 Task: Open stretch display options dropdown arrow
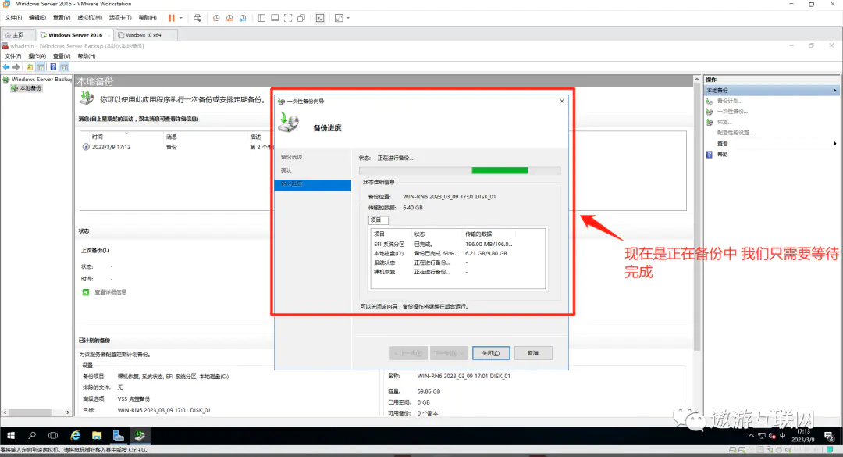coord(348,18)
